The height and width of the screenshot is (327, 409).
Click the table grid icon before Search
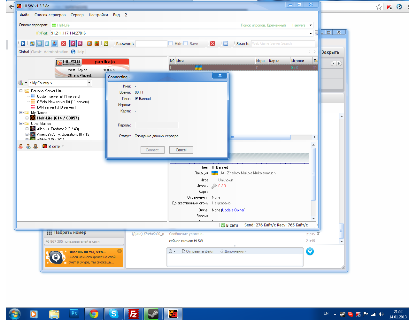pos(226,43)
